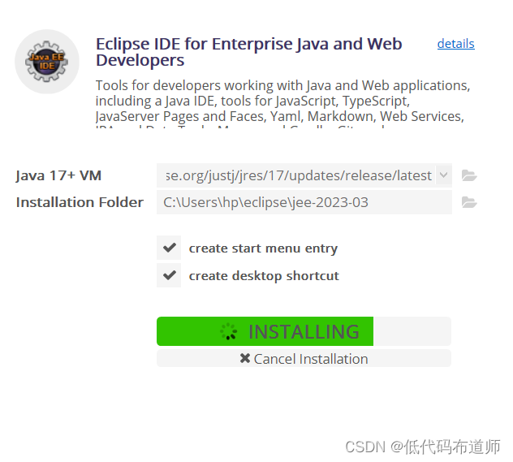Click the Java 17+ VM label
Screen dimensions: 513x462
(x=58, y=175)
